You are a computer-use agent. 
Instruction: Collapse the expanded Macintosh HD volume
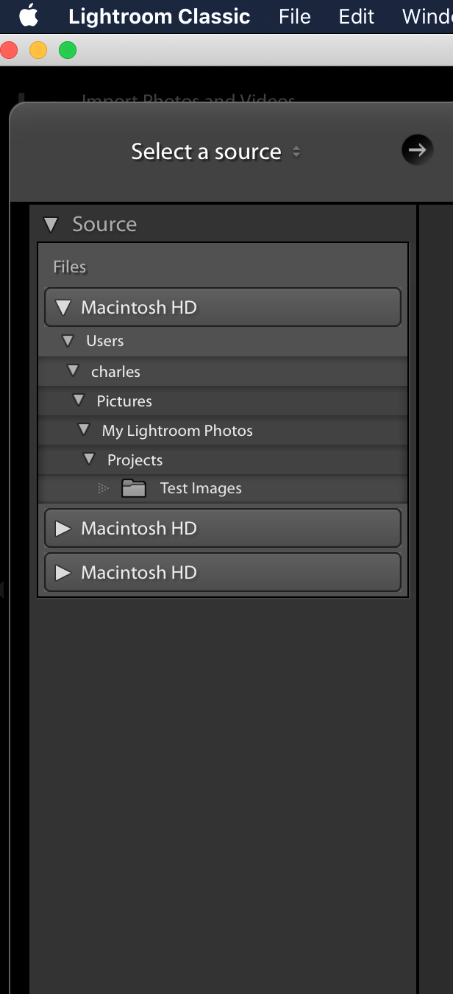point(63,307)
